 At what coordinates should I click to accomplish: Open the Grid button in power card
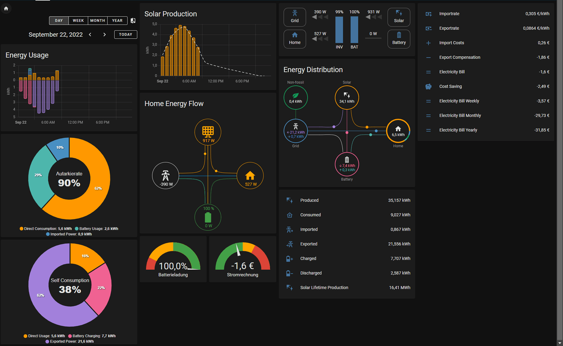point(295,17)
